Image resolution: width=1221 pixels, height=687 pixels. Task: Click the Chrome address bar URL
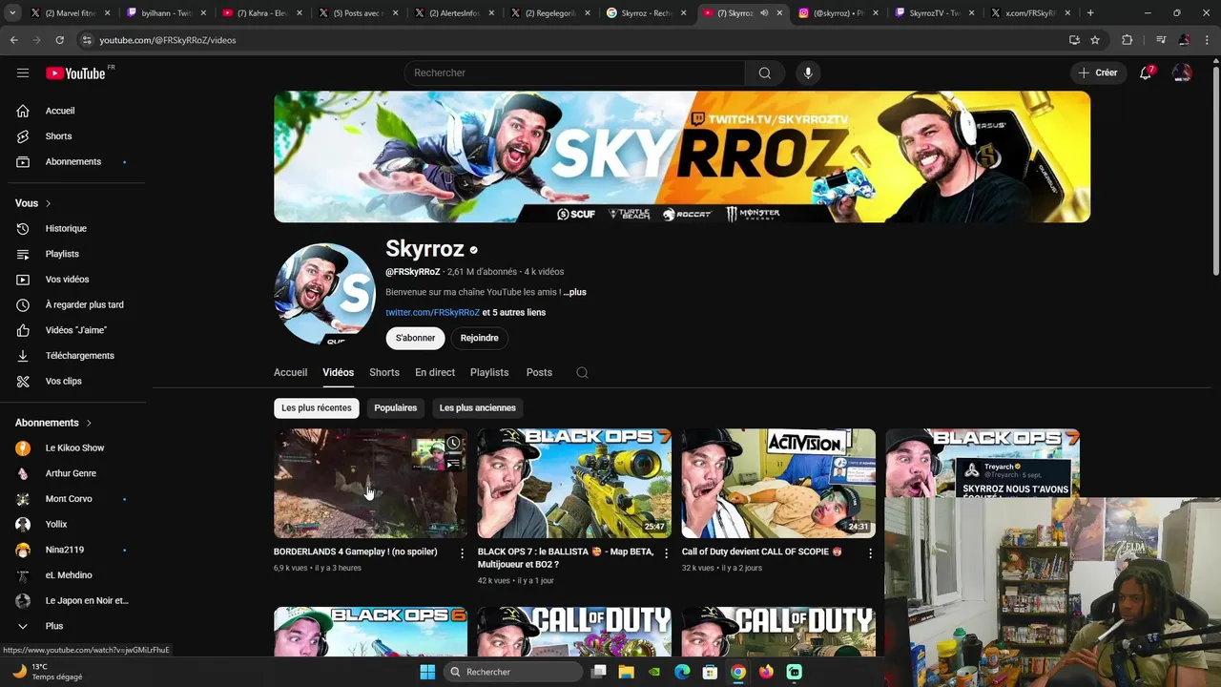168,40
